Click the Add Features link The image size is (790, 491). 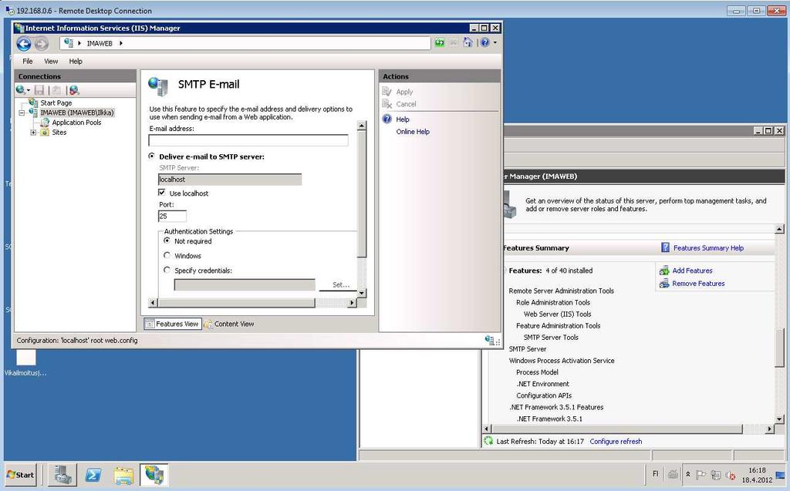pos(692,271)
